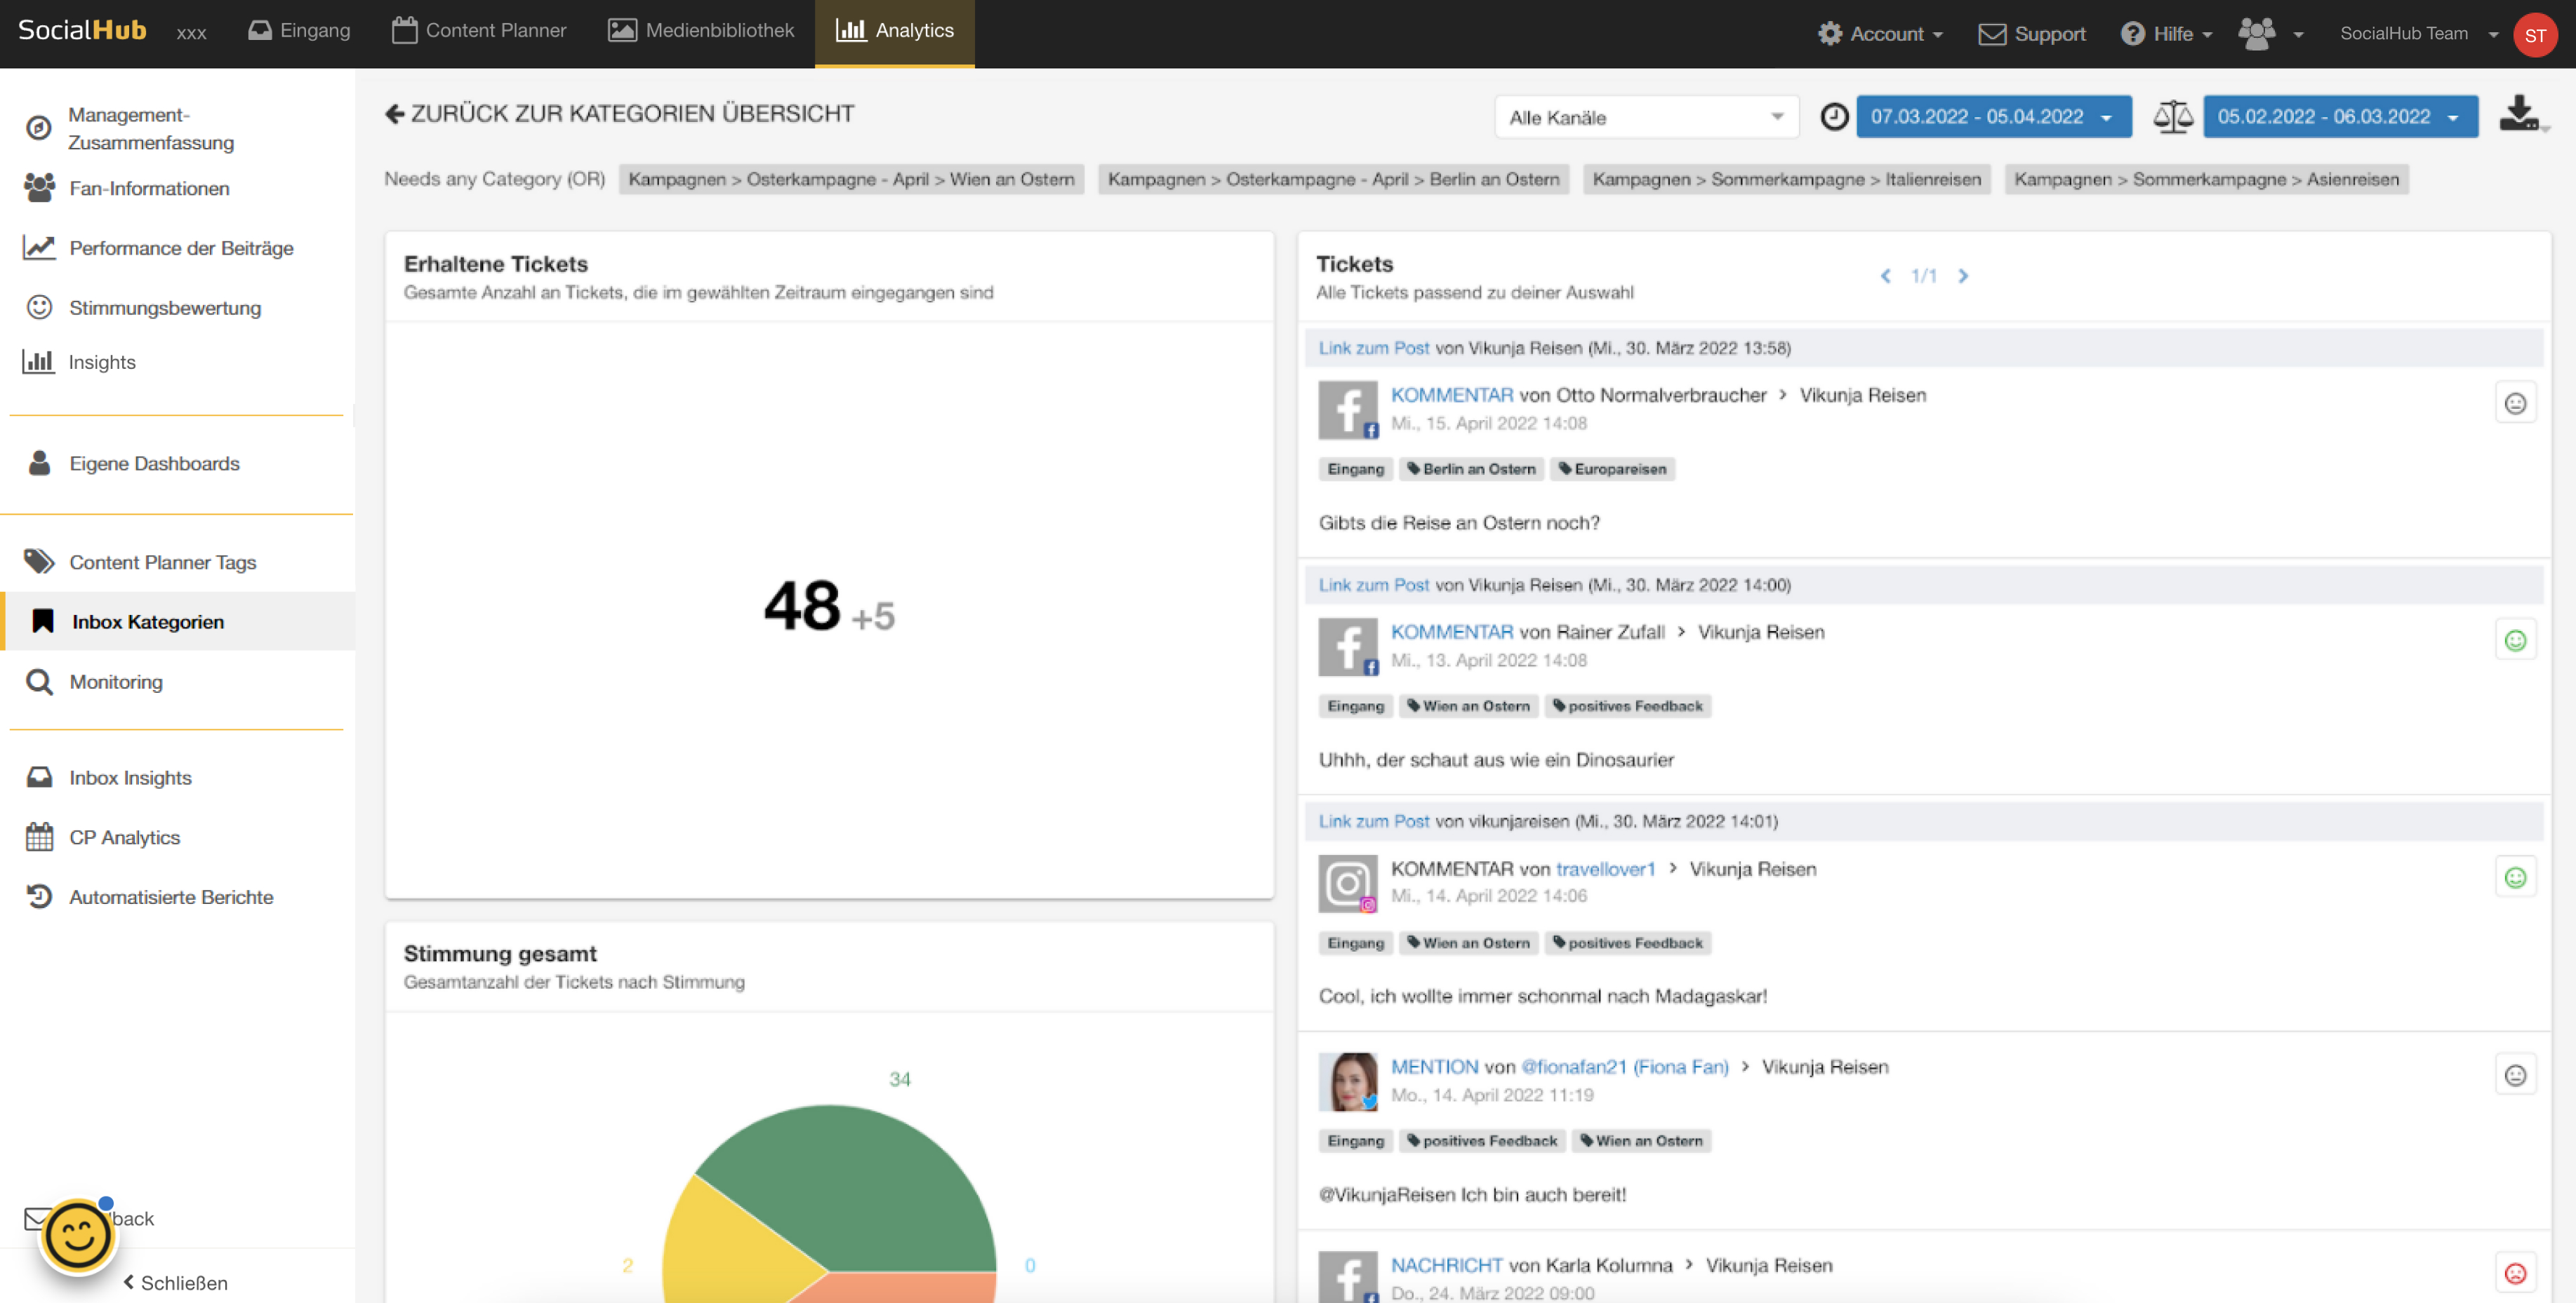Go back to Kategorien Übersicht
Viewport: 2576px width, 1303px height.
[x=619, y=114]
